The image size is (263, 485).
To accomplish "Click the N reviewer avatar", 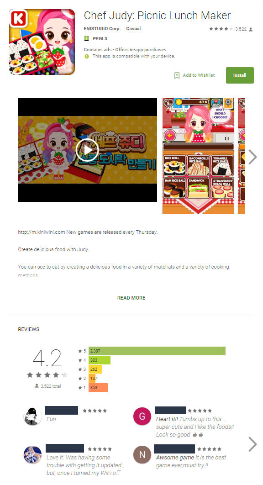I will [142, 454].
